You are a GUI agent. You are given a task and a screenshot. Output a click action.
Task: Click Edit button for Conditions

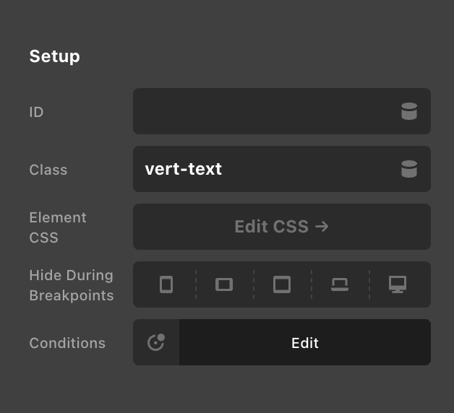point(305,342)
